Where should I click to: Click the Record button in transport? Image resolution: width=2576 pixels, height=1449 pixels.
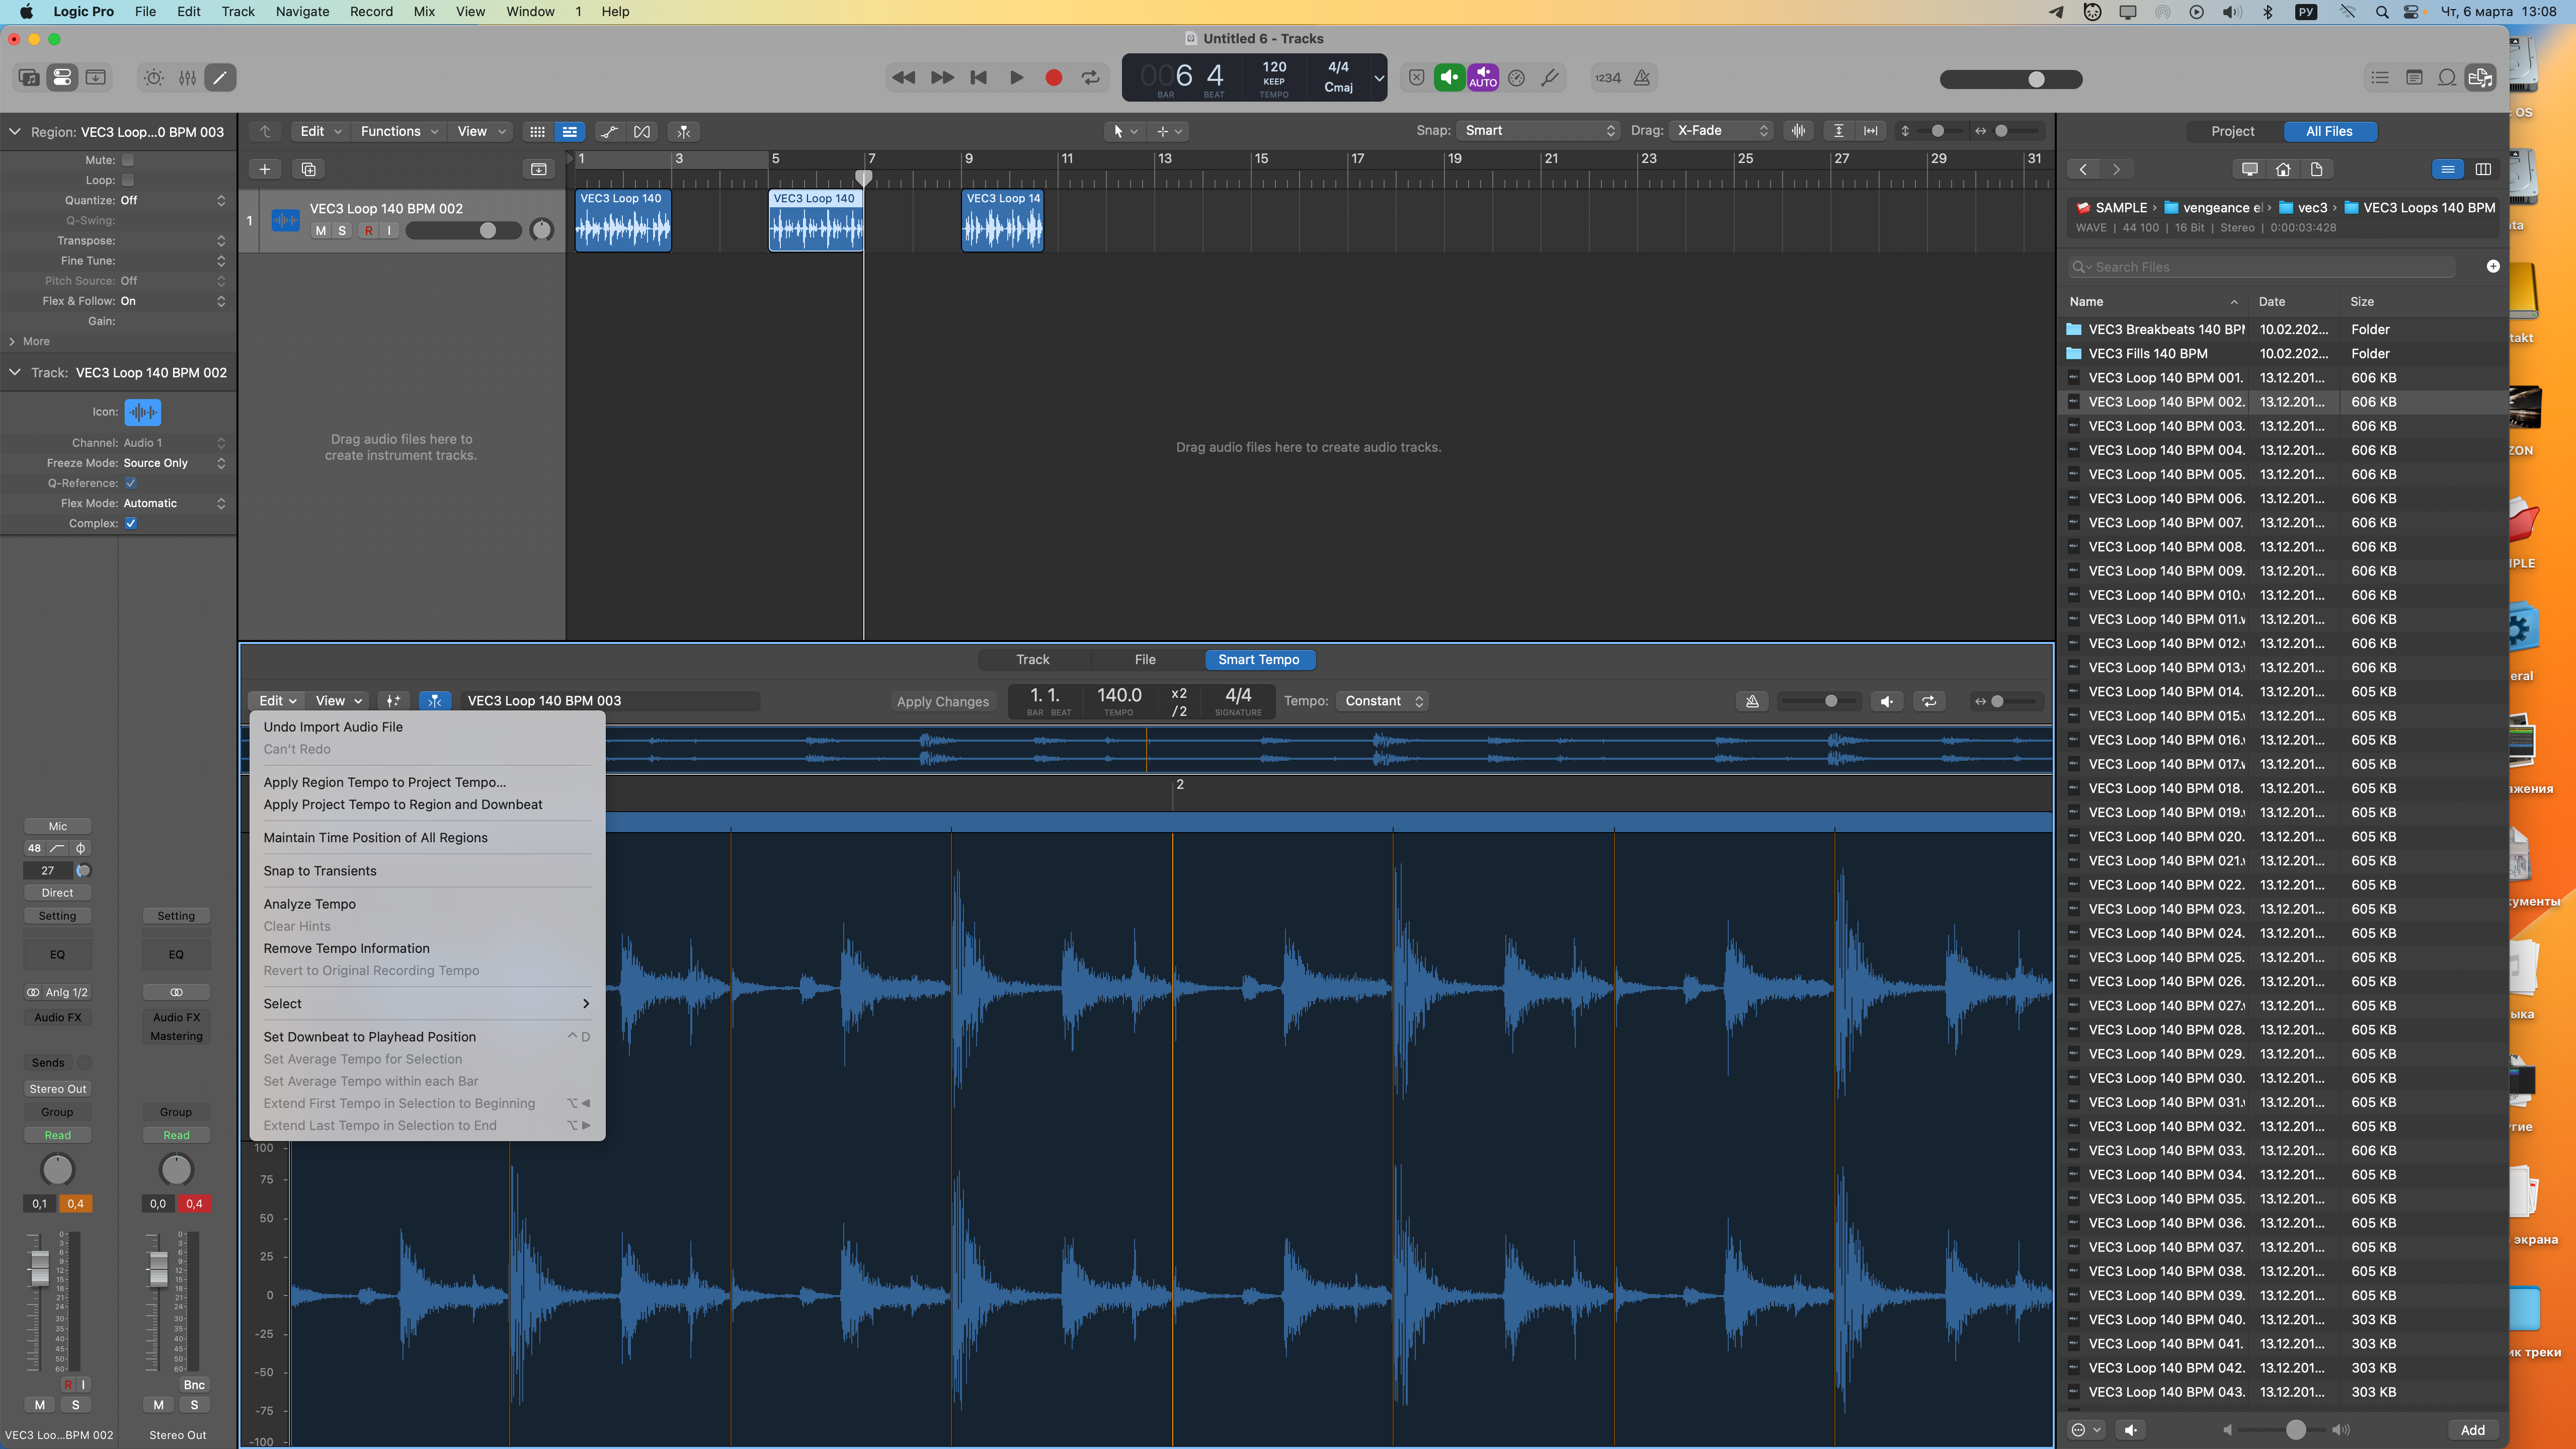click(1053, 77)
